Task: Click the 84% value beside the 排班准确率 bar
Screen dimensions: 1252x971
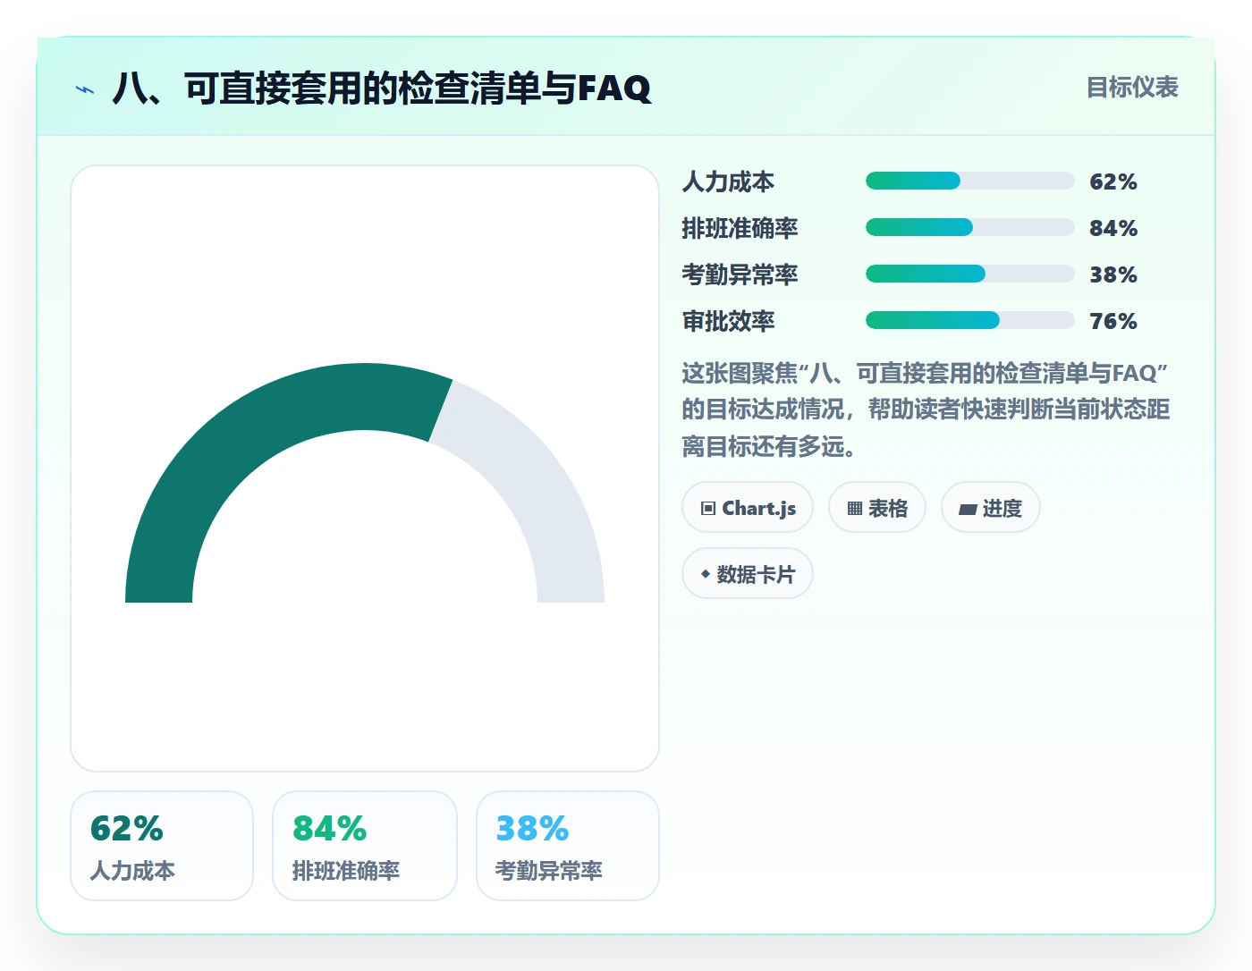Action: [1113, 228]
